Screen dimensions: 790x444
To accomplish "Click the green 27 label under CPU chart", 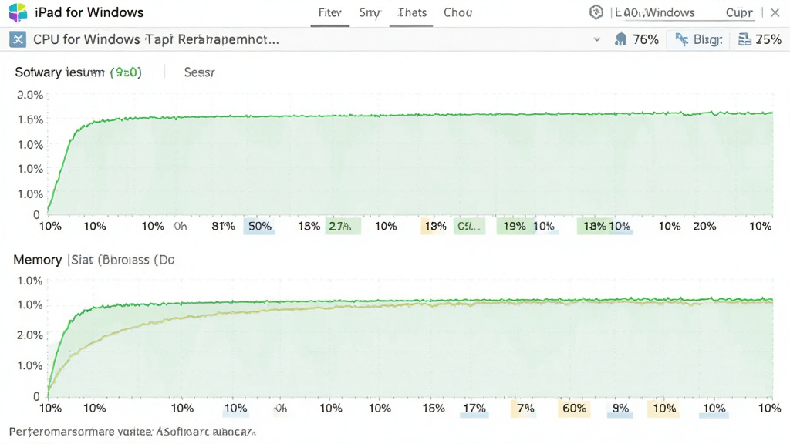I will pos(343,226).
